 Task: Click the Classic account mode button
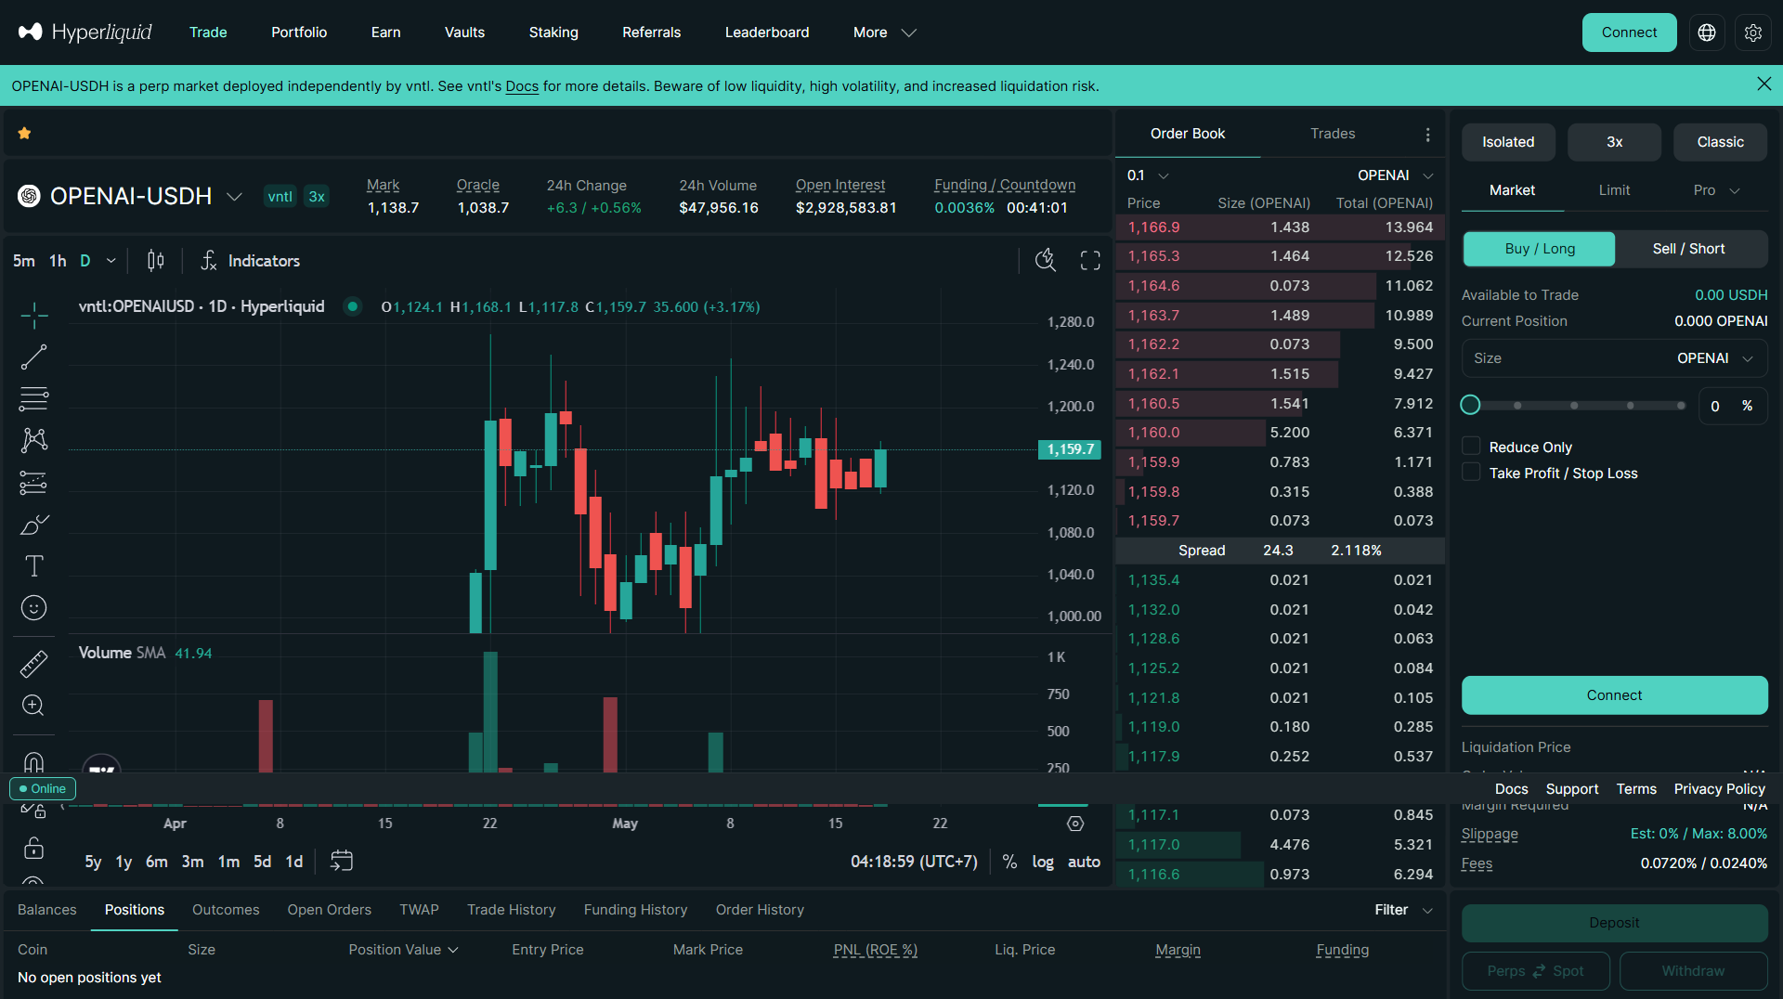[x=1721, y=142]
